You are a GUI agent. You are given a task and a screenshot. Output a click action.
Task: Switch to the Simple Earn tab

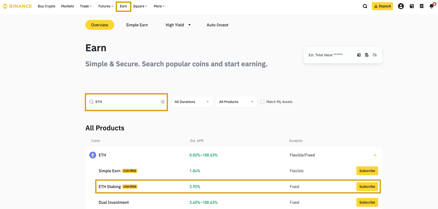point(137,25)
